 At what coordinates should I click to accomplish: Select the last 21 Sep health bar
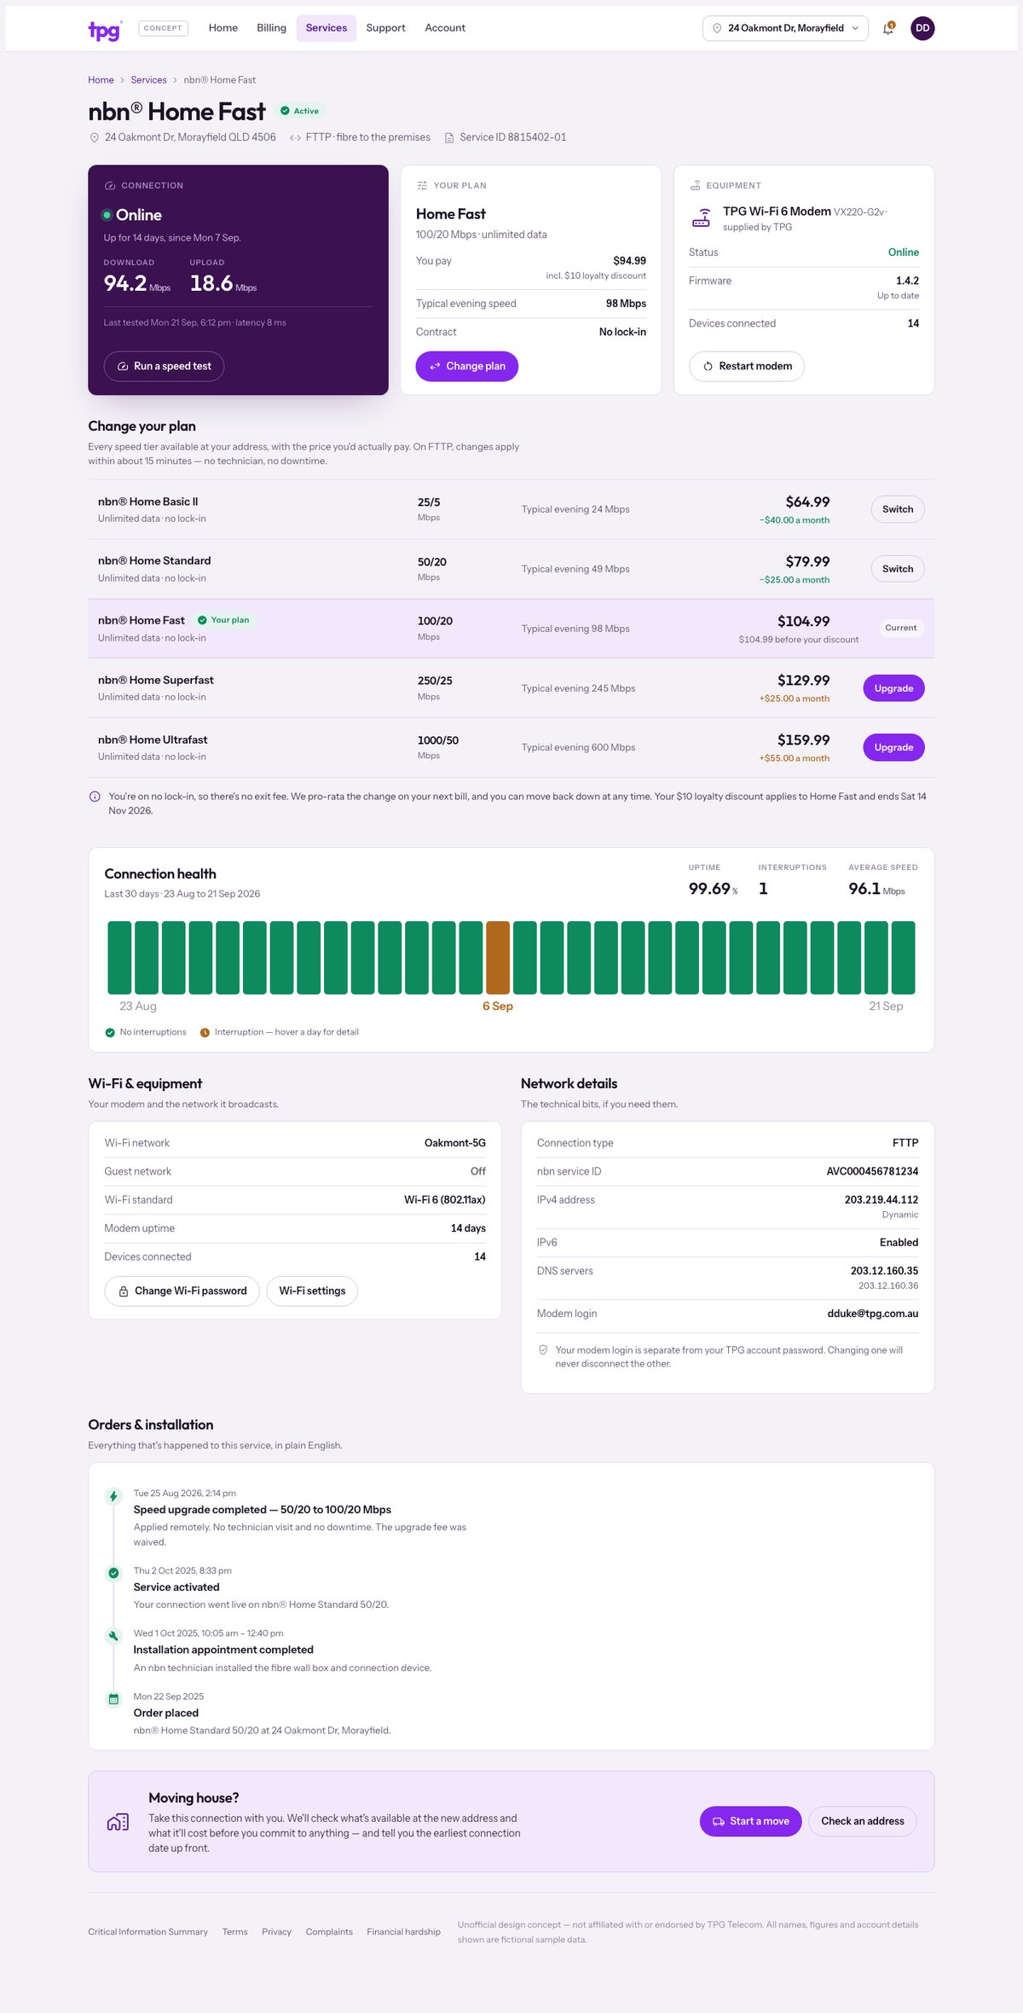(903, 958)
